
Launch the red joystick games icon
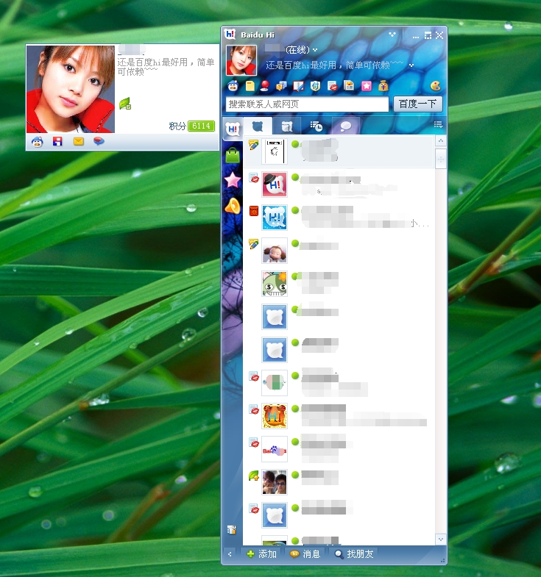[264, 86]
